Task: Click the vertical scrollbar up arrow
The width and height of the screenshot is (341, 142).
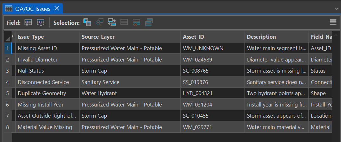Action: coord(335,35)
